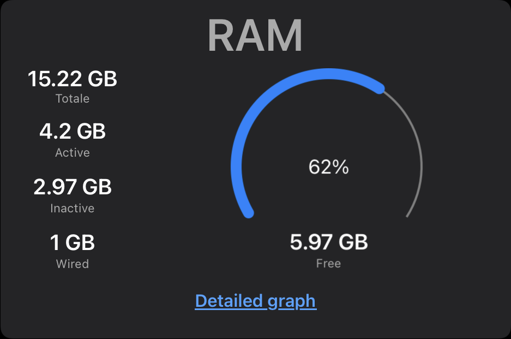Click the bottom-right end of gray gauge
Image resolution: width=511 pixels, height=339 pixels.
pos(407,216)
